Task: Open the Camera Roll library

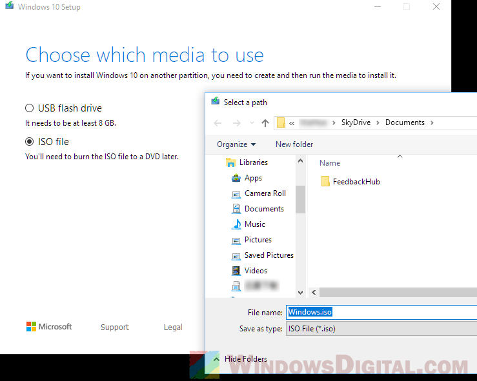Action: click(x=265, y=193)
